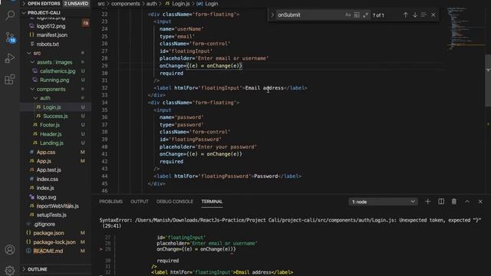491x276 pixels.
Task: Open the '1: node' terminal dropdown
Action: click(384, 202)
